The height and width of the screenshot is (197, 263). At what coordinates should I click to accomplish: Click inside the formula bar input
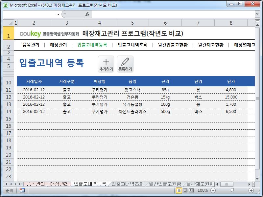point(173,14)
